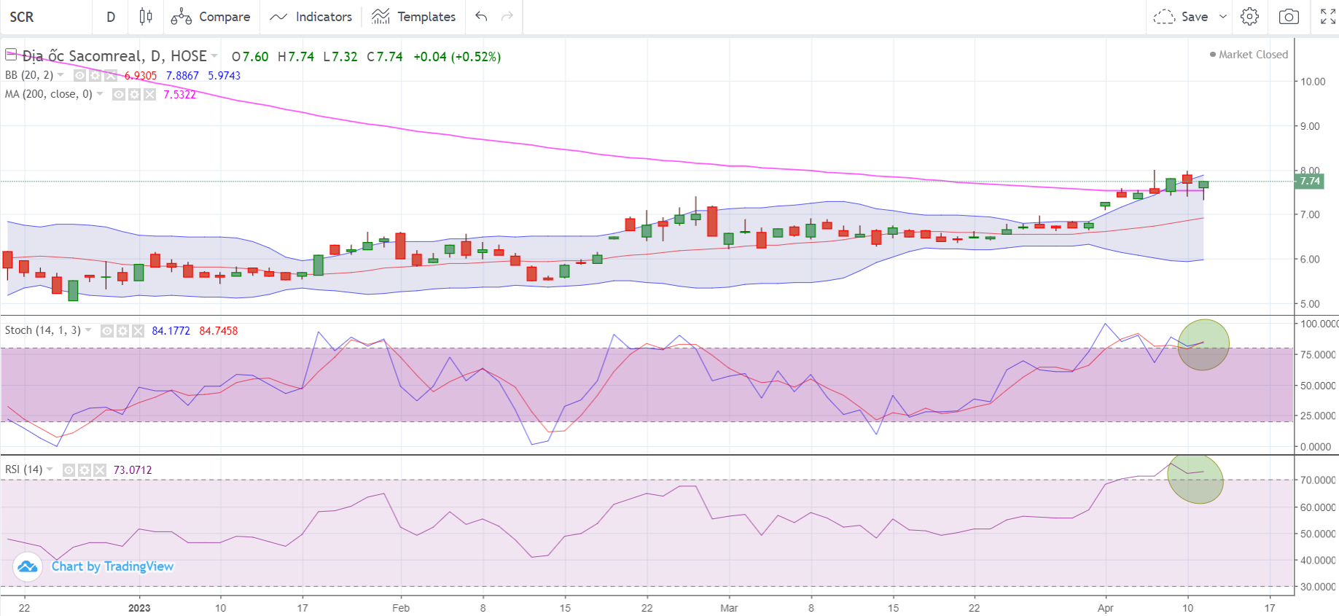Open the Indicators menu
The image size is (1339, 616).
point(311,17)
